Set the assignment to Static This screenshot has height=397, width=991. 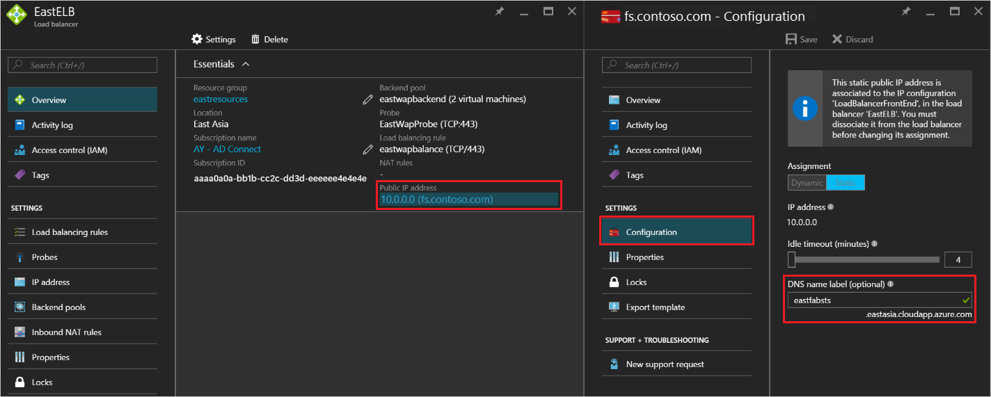[846, 183]
